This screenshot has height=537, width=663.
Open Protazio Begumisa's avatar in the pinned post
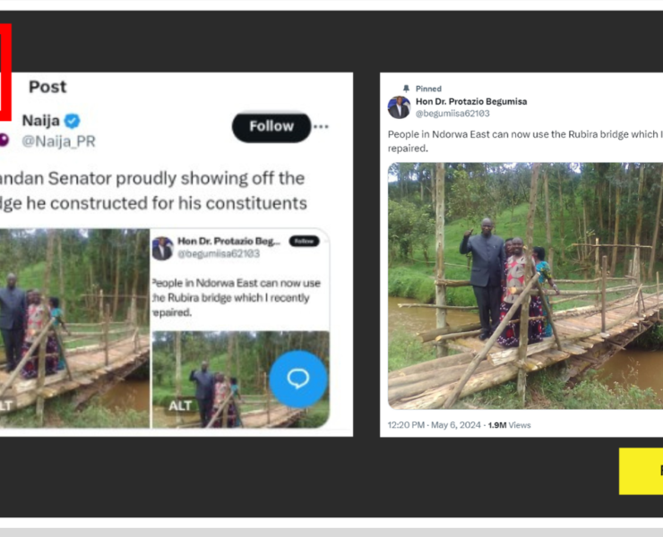pyautogui.click(x=399, y=107)
